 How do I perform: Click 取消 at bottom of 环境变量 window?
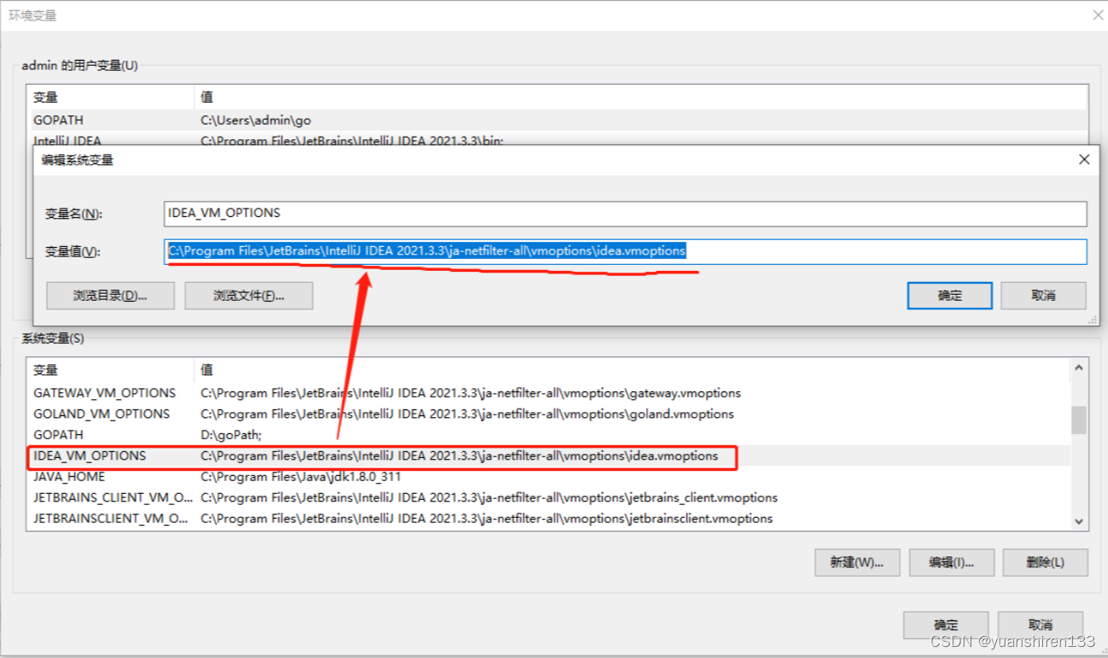[1041, 625]
